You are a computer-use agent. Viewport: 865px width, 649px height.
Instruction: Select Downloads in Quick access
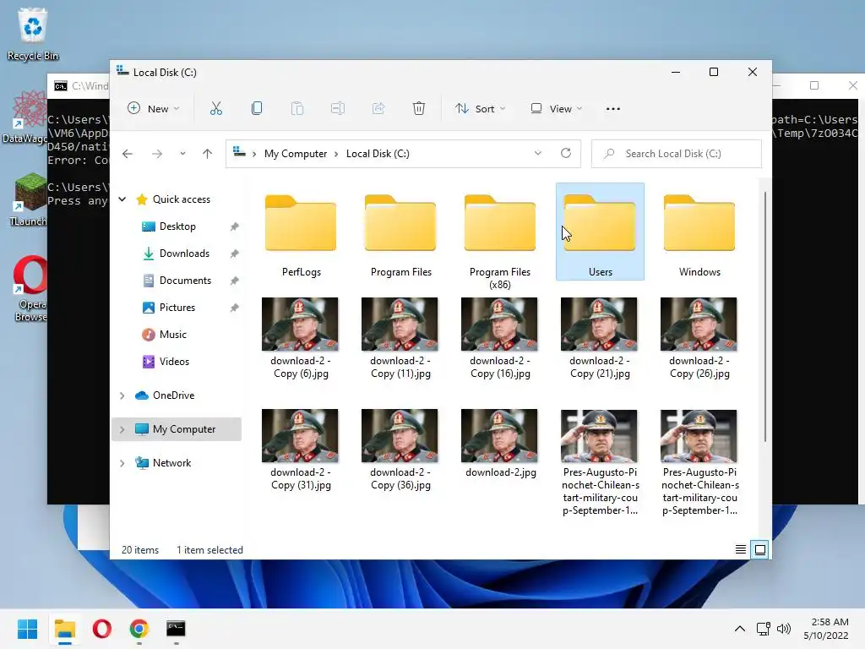(x=184, y=254)
